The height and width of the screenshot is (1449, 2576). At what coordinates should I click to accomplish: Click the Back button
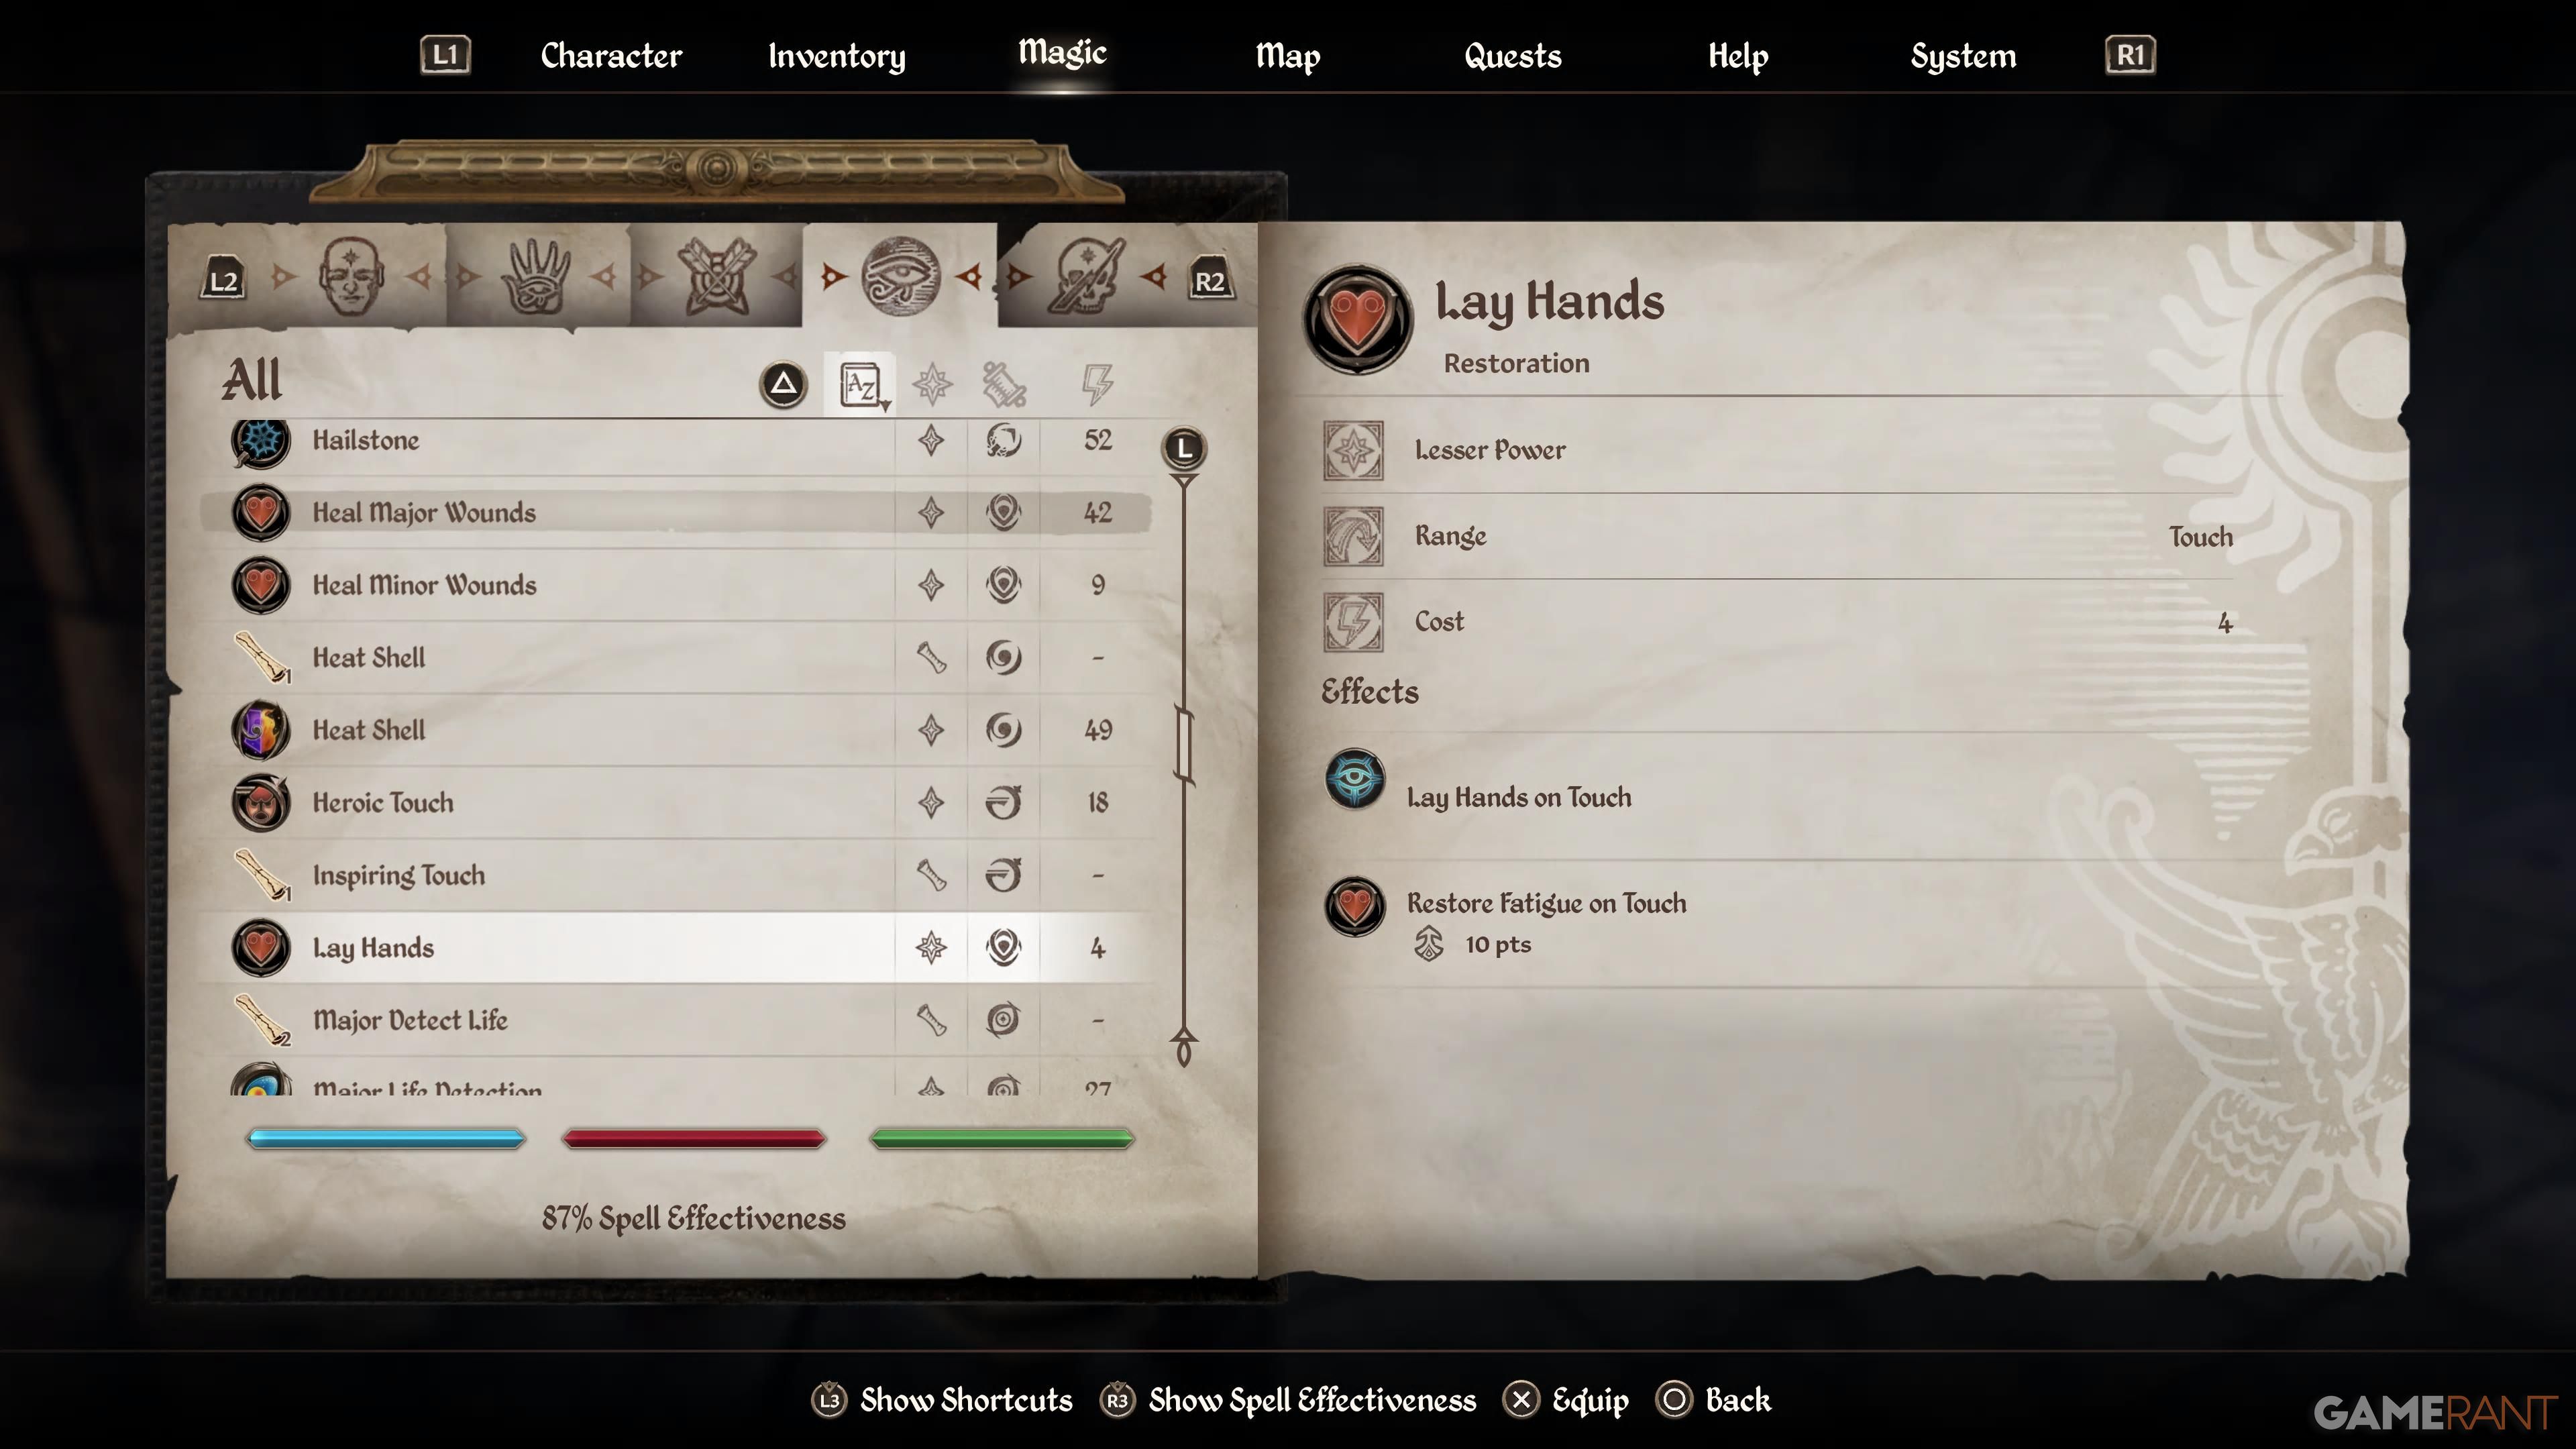pyautogui.click(x=1714, y=1400)
